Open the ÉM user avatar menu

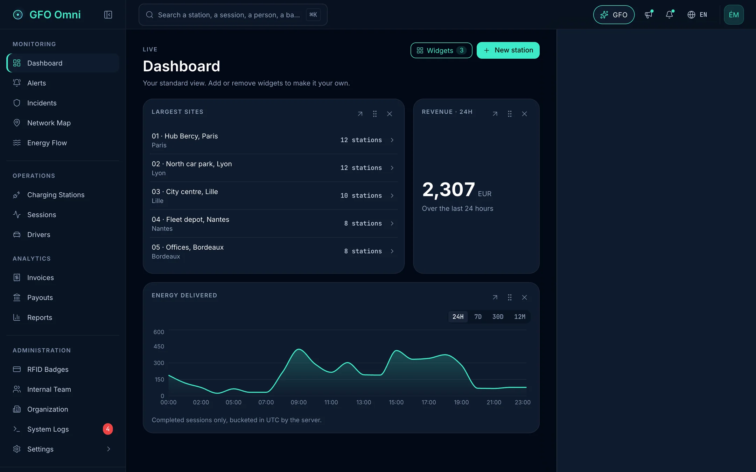(x=734, y=15)
